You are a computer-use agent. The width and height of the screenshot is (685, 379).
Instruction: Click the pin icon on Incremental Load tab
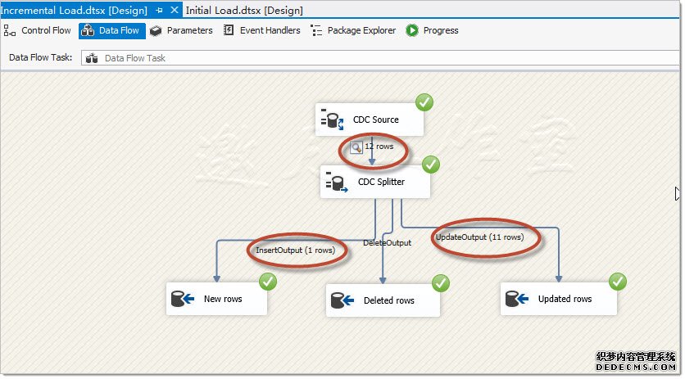point(160,10)
